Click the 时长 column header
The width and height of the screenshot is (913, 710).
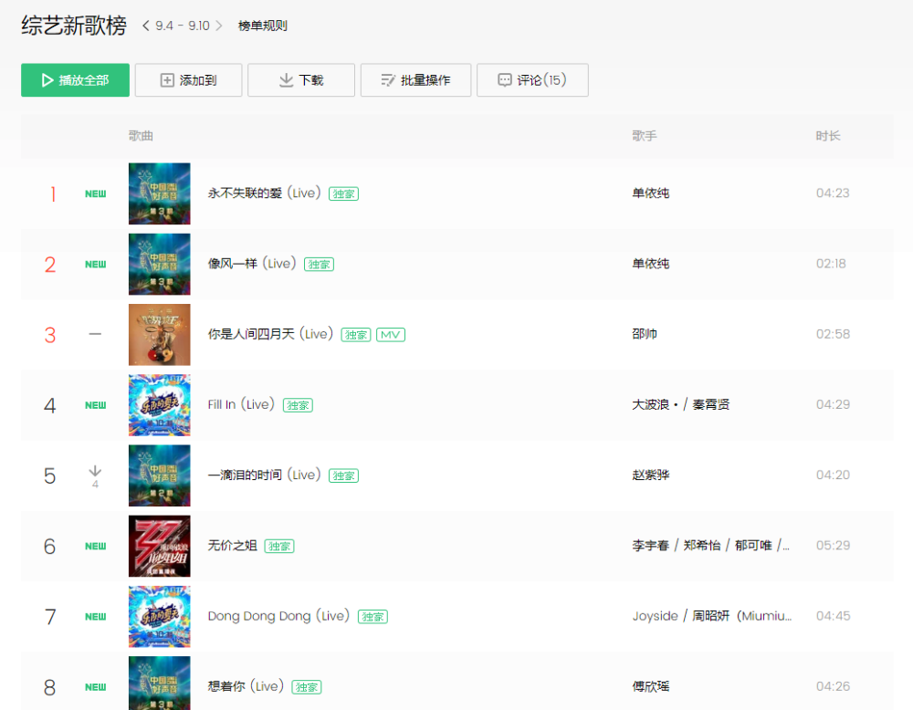point(828,136)
